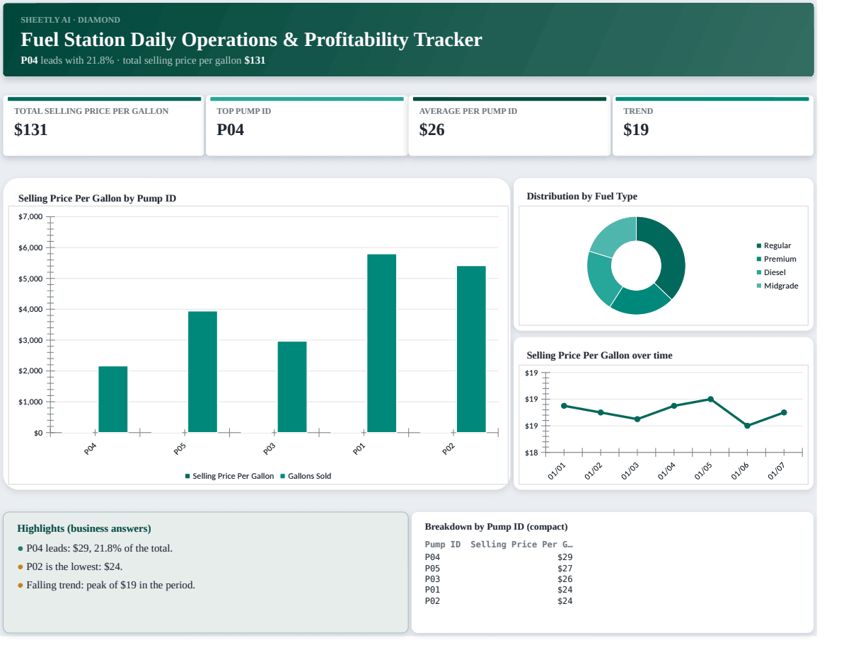Click the 01/02 data point on line chart
Viewport: 868px width, 652px height.
[601, 412]
